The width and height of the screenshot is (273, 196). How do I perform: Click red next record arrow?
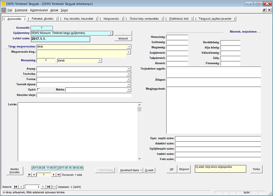point(53,175)
